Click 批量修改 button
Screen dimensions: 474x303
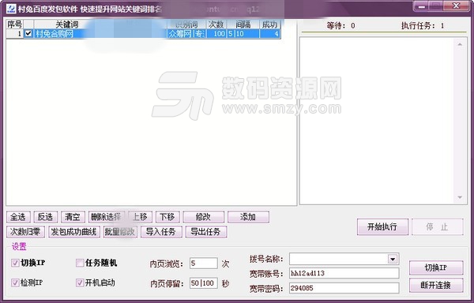tap(120, 232)
